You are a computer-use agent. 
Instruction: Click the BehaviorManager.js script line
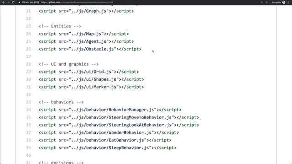tap(110, 110)
